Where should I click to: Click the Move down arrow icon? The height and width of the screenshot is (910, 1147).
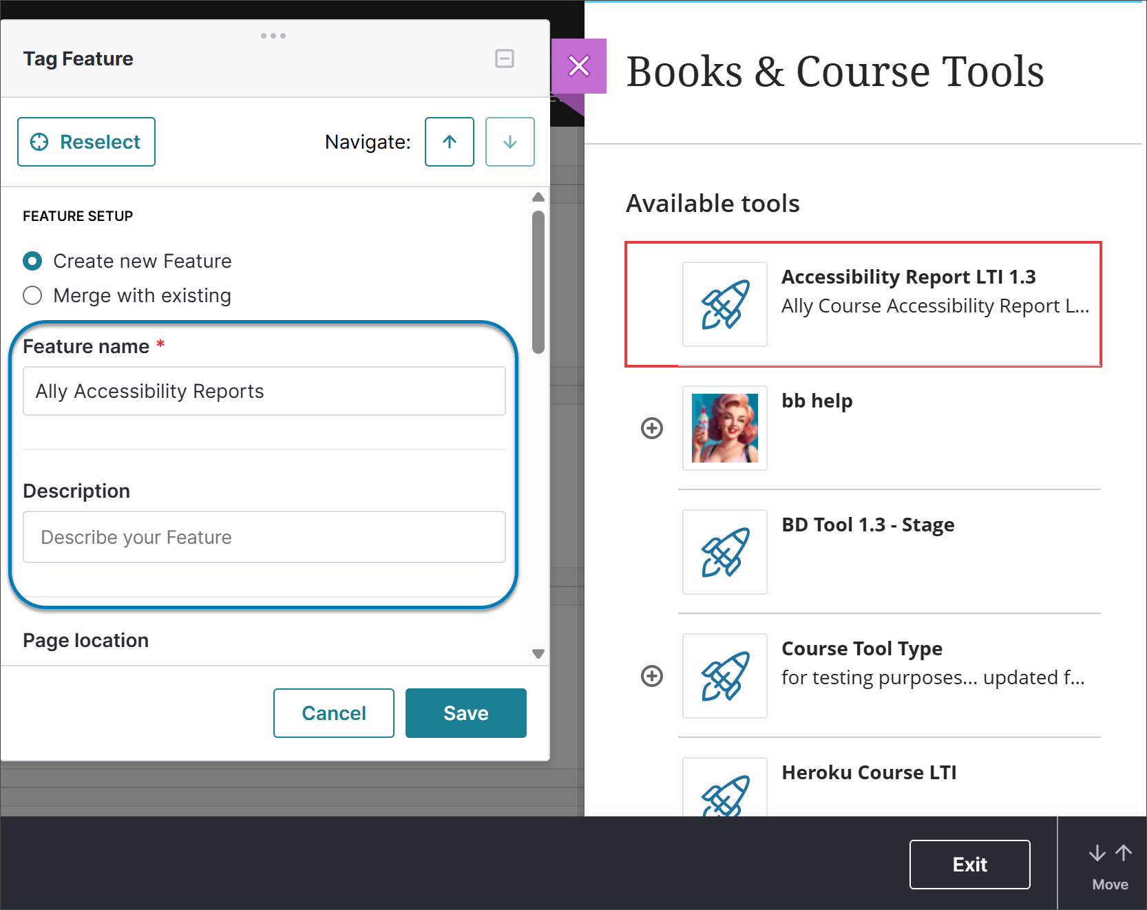tap(1096, 852)
